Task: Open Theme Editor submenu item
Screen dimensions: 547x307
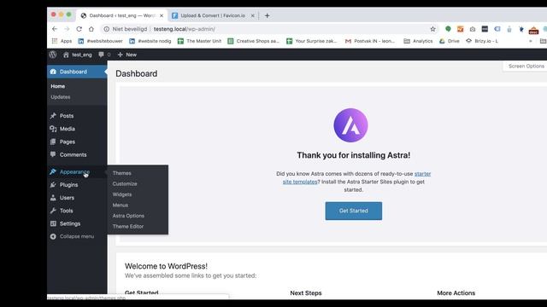Action: (127, 226)
